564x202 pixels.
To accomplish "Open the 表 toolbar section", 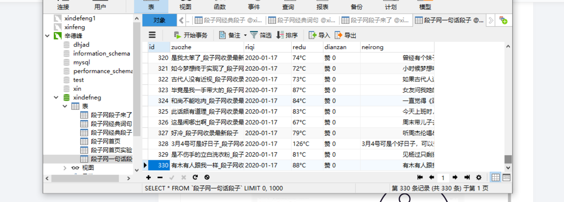I will coord(151,5).
